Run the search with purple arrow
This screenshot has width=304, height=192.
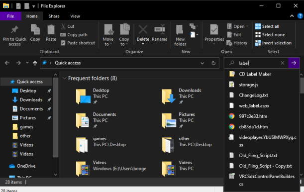tap(294, 63)
